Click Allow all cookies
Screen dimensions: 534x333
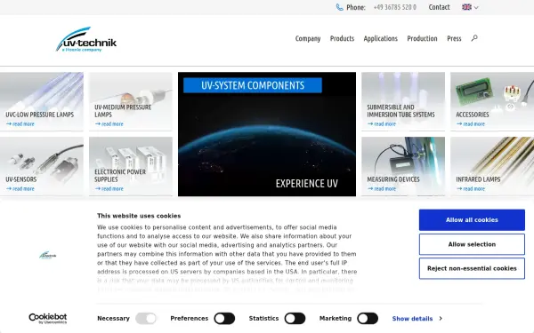472,220
